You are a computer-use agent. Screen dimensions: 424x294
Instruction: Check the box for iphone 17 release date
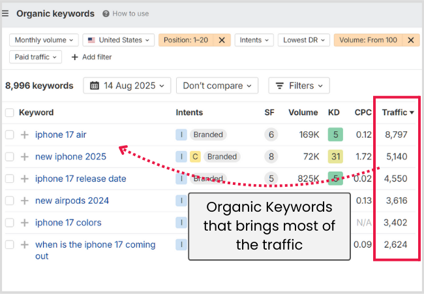point(10,178)
